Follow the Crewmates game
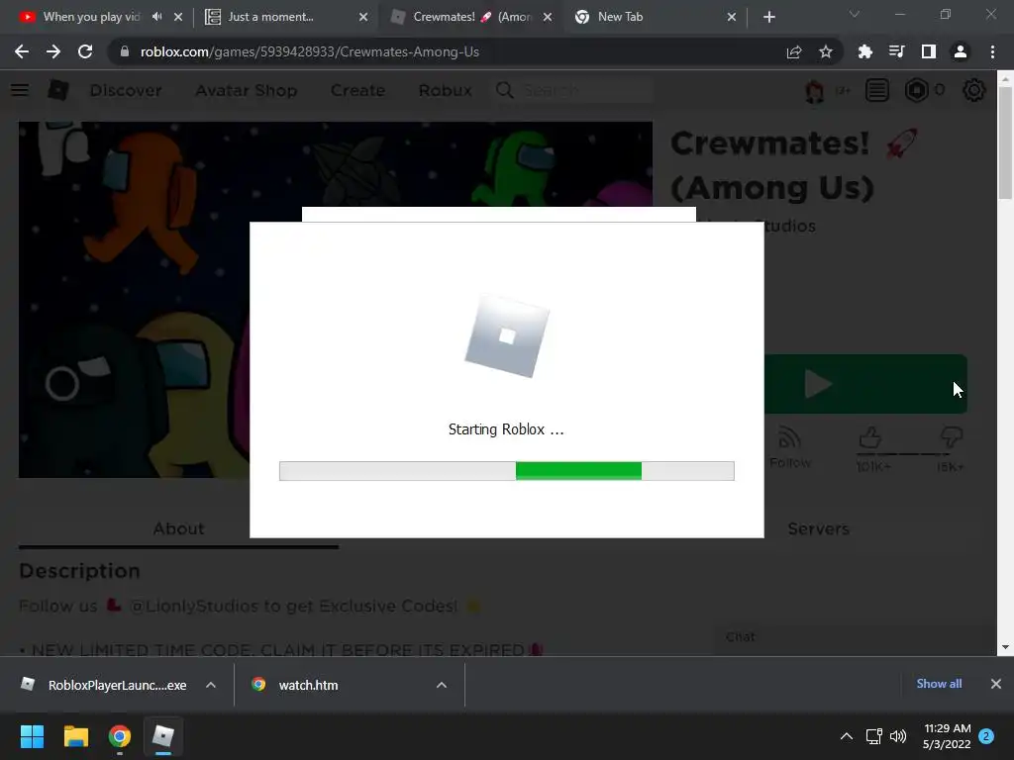 [789, 448]
